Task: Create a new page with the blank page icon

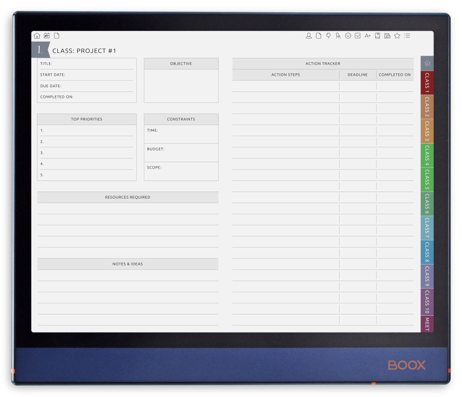Action: [x=56, y=36]
